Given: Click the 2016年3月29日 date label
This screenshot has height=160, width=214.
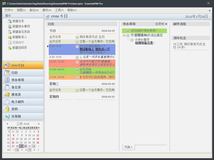Looking at the screenshot, I should 197,17.
